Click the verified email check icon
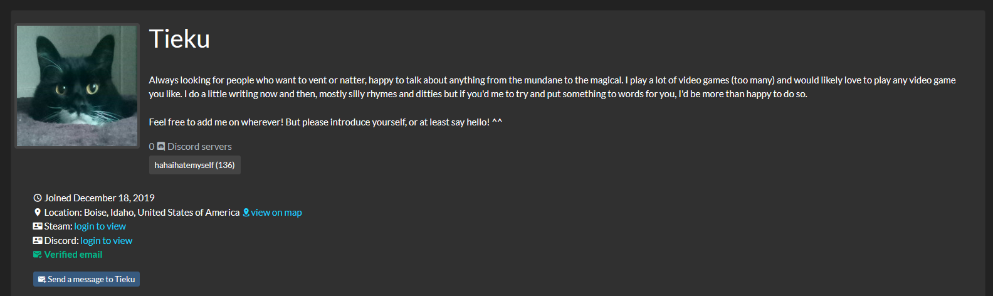Screen dimensions: 993x296 (x=38, y=254)
